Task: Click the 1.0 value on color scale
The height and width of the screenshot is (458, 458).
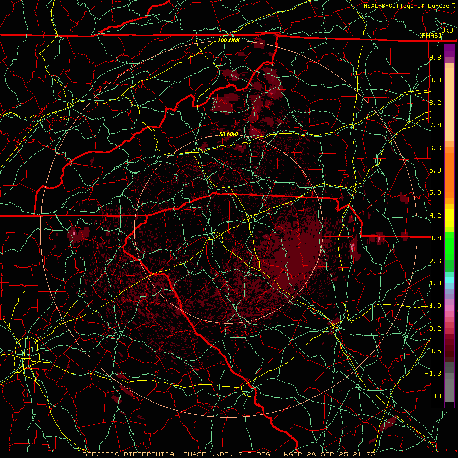Action: (x=435, y=306)
